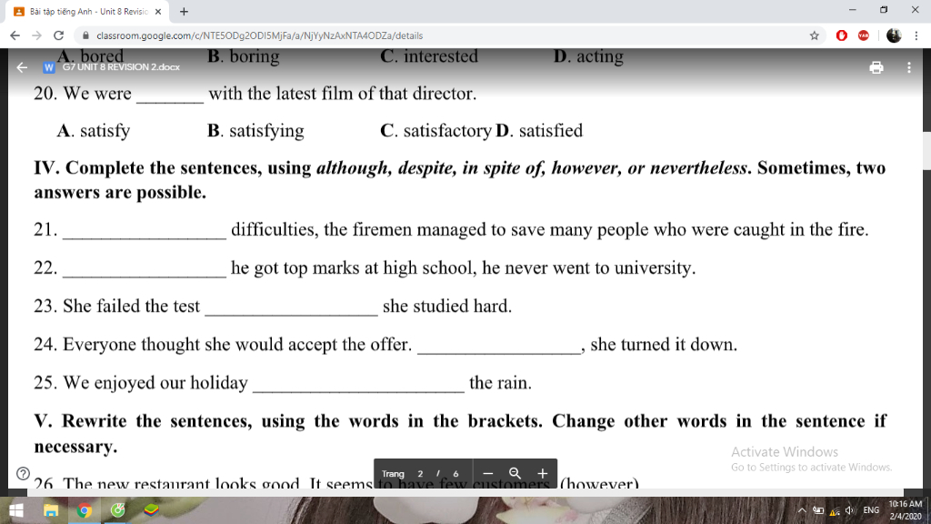Screen dimensions: 931x524
Task: Zoom out with the minus button
Action: (x=487, y=473)
